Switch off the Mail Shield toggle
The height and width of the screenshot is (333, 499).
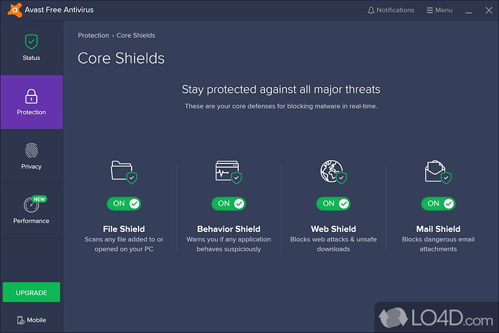[x=438, y=203]
